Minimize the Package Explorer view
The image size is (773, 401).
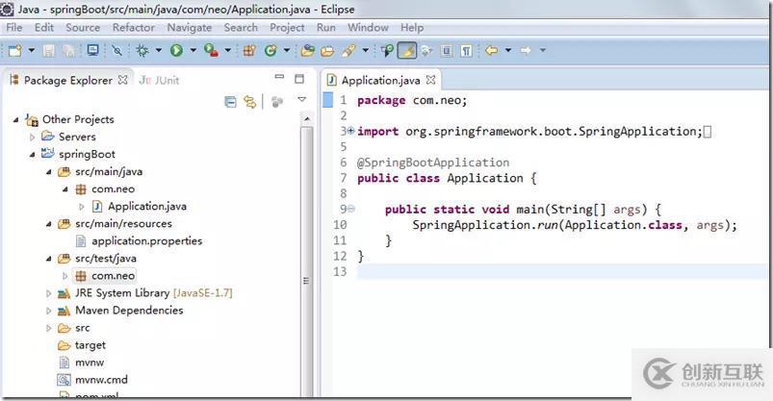point(279,77)
